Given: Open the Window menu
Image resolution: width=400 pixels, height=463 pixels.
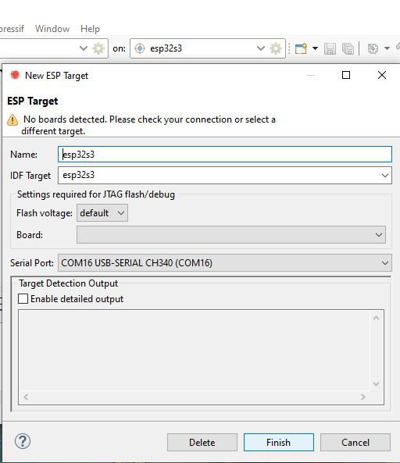Looking at the screenshot, I should click(x=52, y=29).
